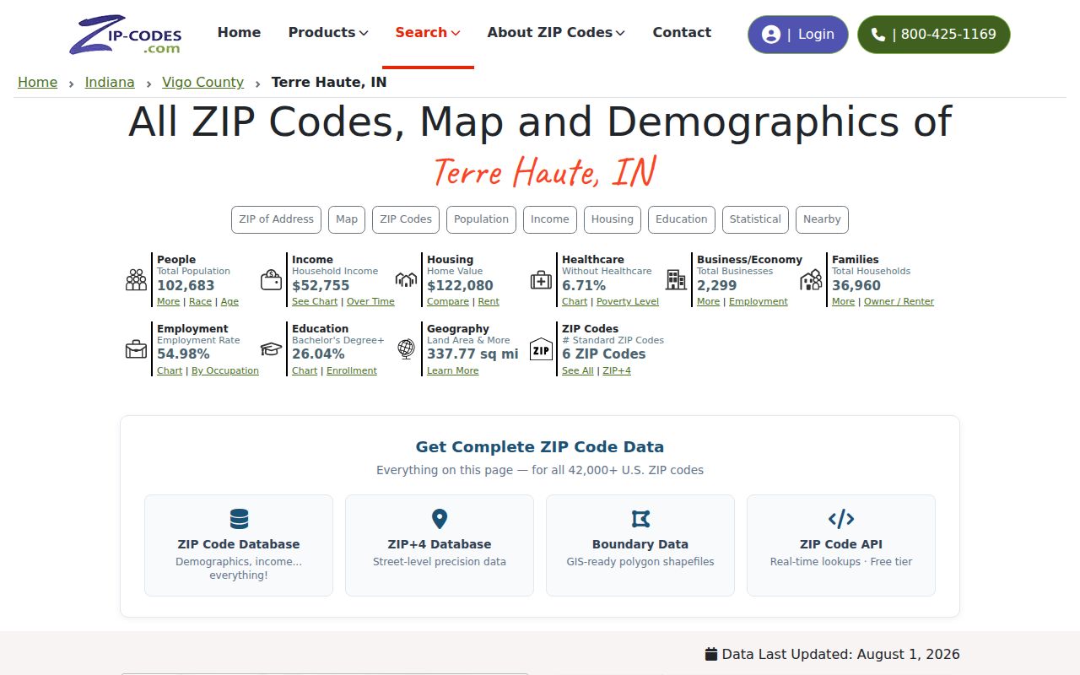
Task: Open the Chart link under Healthcare
Action: tap(575, 301)
